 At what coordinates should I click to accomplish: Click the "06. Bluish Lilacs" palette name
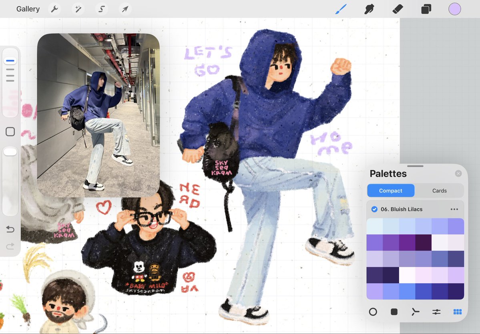coord(402,209)
